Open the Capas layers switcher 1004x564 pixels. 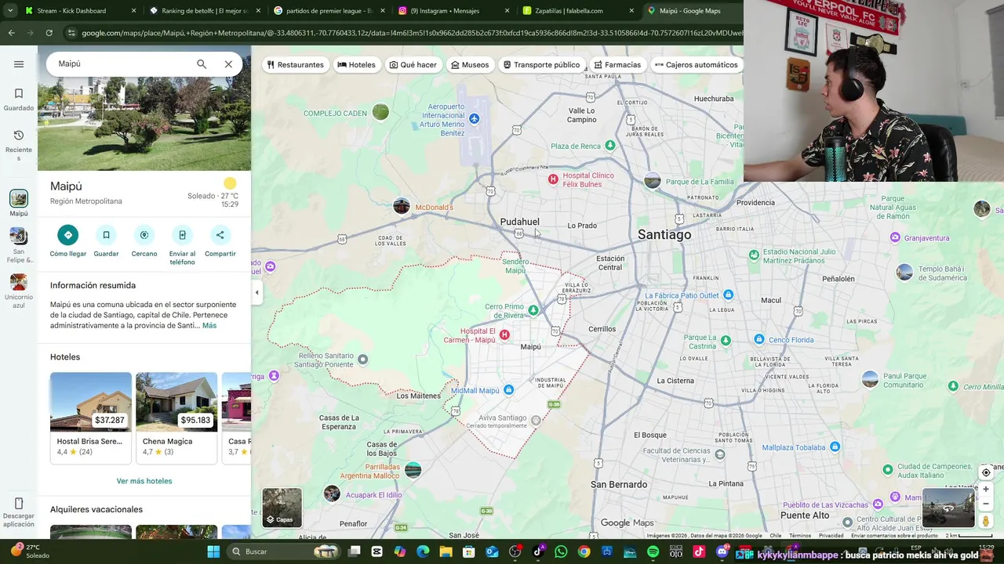click(282, 507)
